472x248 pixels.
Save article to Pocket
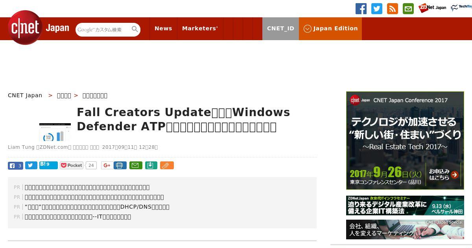(71, 165)
